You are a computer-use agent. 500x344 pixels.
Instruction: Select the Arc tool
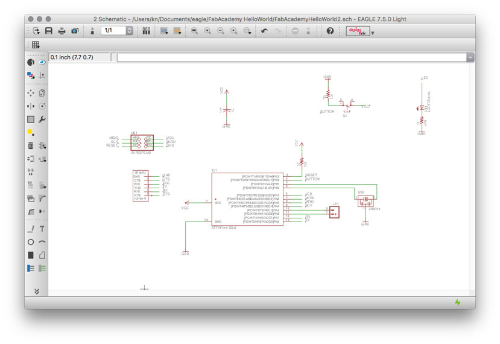tap(42, 242)
